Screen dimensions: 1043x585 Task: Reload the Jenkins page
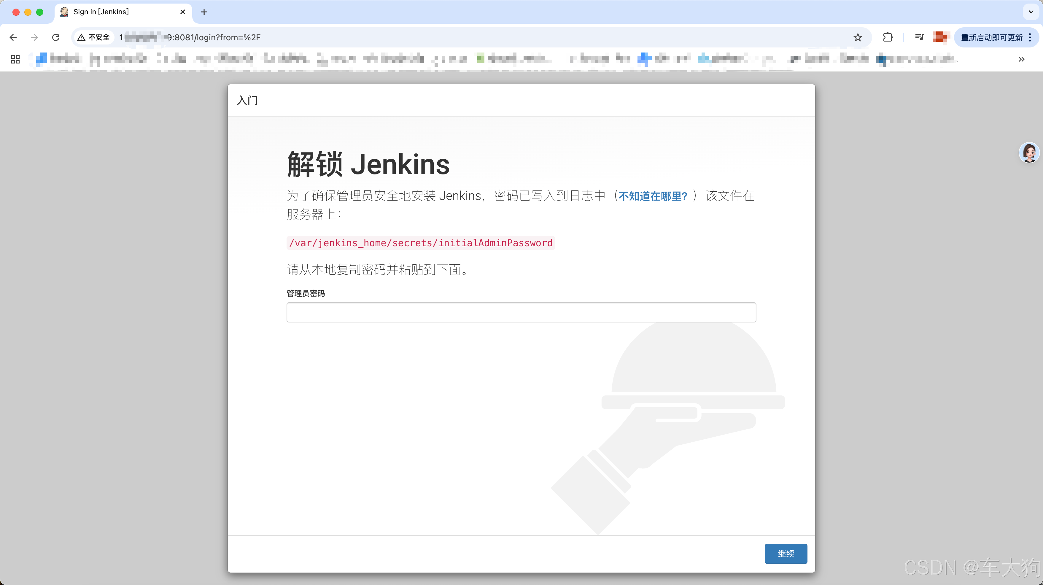click(x=56, y=37)
